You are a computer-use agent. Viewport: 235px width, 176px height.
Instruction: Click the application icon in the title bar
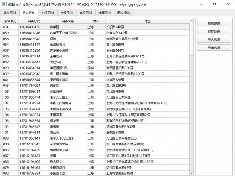point(4,4)
